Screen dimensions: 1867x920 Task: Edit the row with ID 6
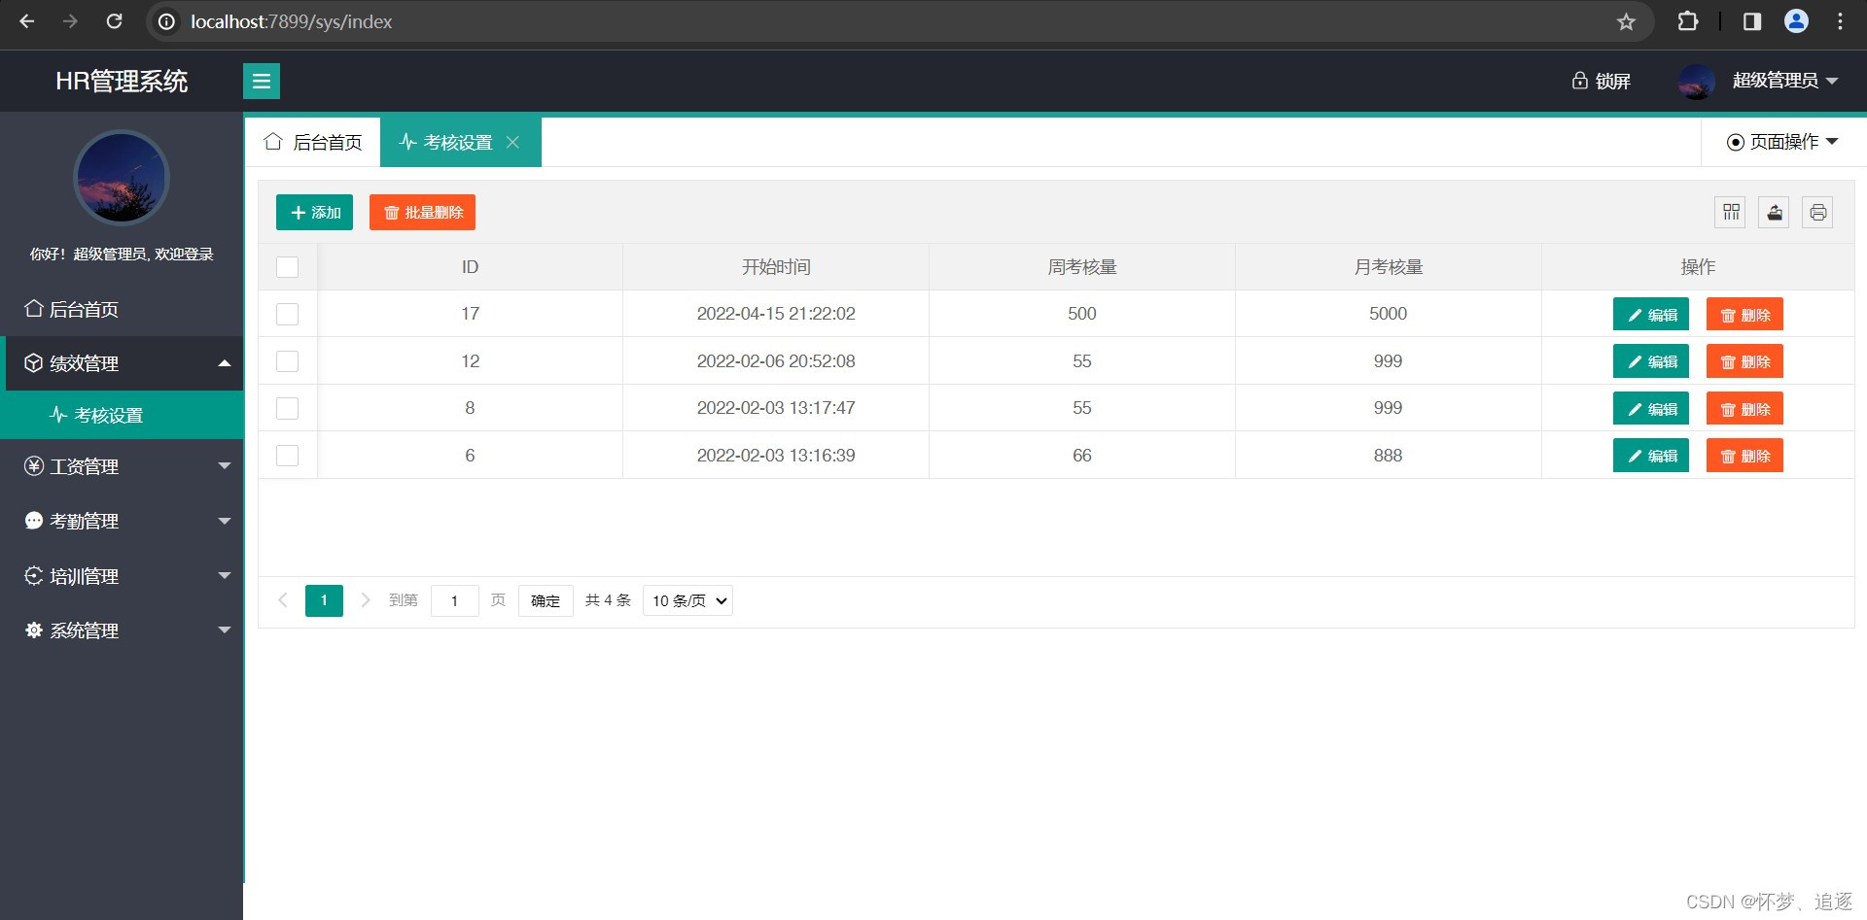click(x=1651, y=456)
